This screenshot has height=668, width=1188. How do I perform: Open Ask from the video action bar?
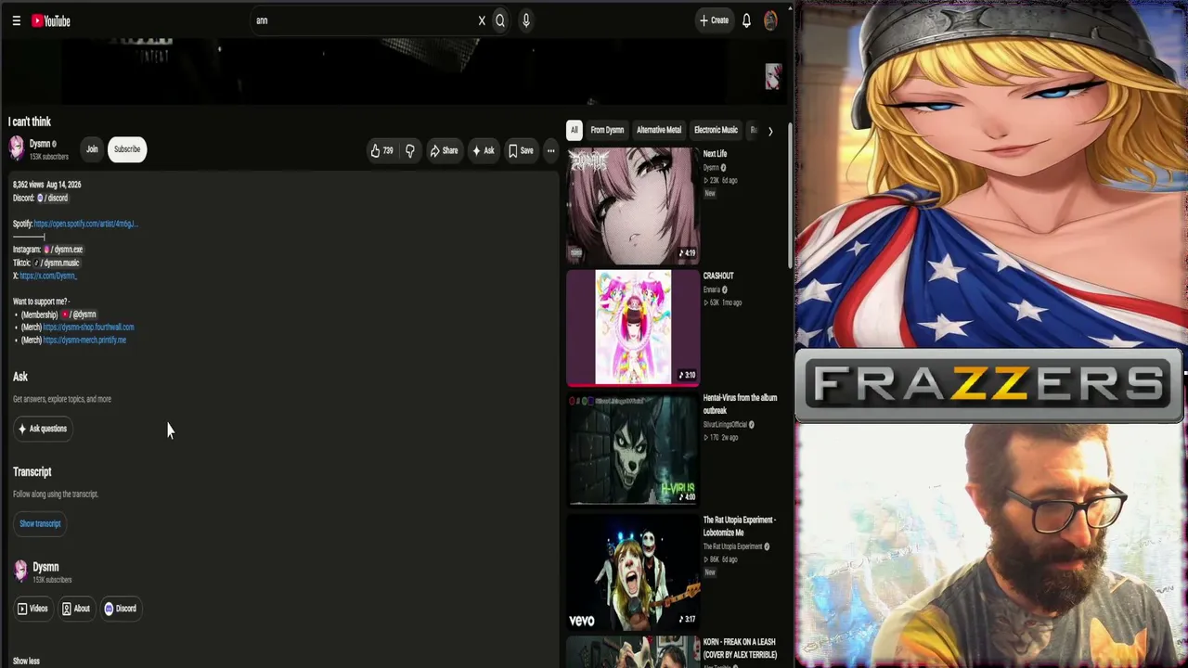[484, 150]
